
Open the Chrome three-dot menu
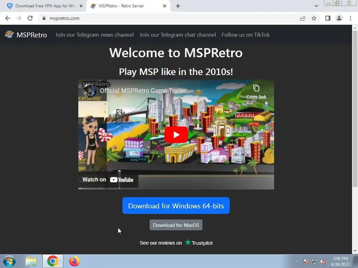350,18
